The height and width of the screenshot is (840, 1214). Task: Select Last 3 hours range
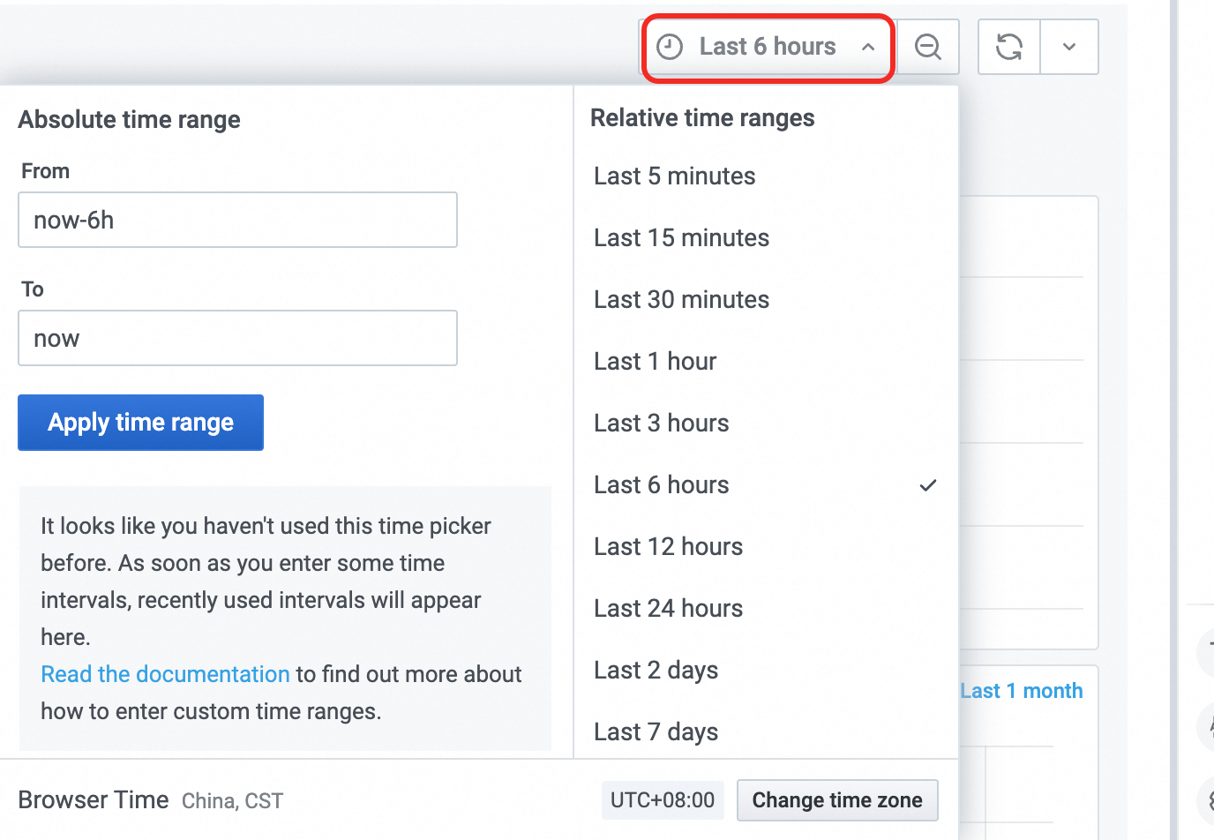point(662,424)
